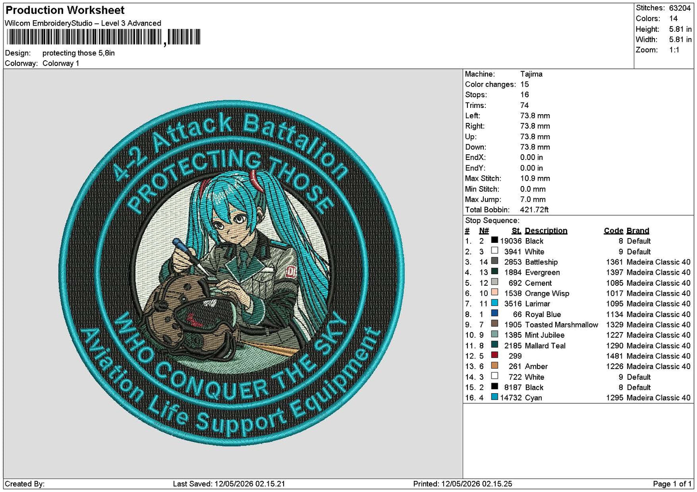Click the red swatch with 299 stitches
Screen dimensions: 697x492
click(494, 355)
